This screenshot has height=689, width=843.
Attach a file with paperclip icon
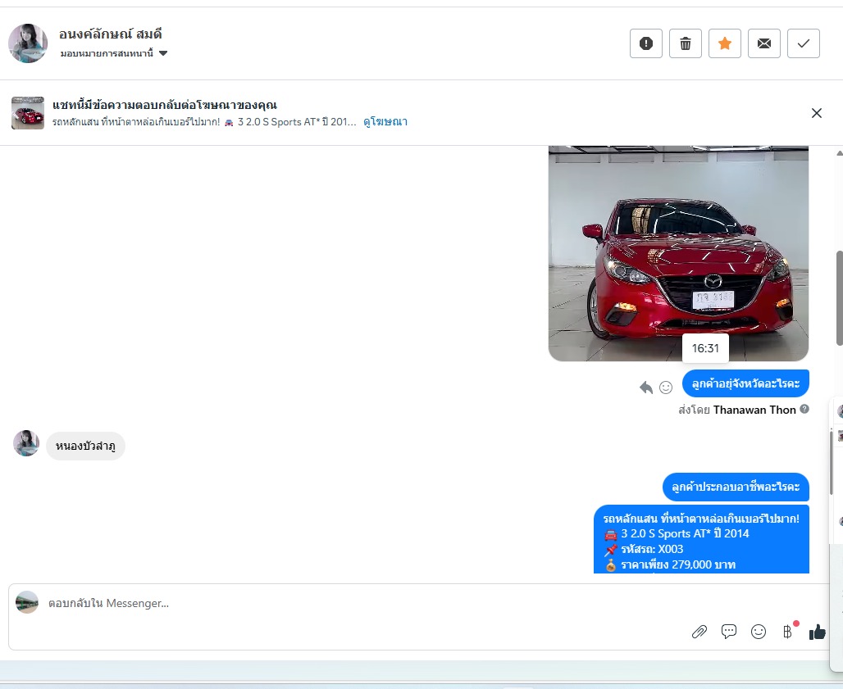coord(699,632)
